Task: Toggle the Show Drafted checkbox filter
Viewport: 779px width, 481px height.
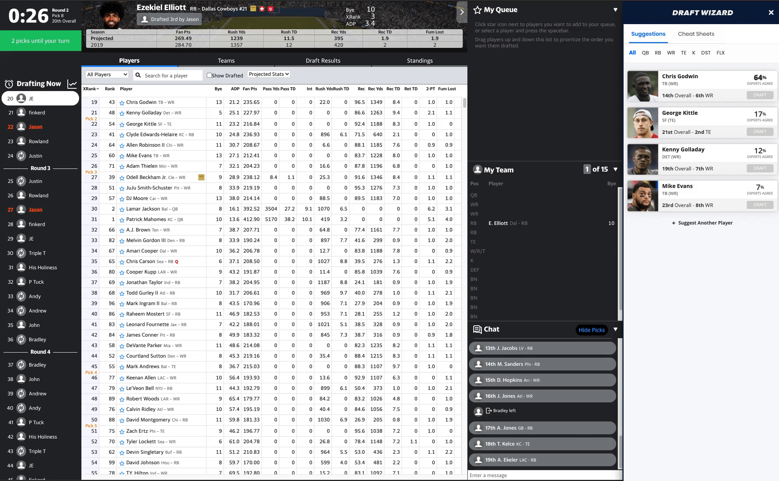Action: 209,74
